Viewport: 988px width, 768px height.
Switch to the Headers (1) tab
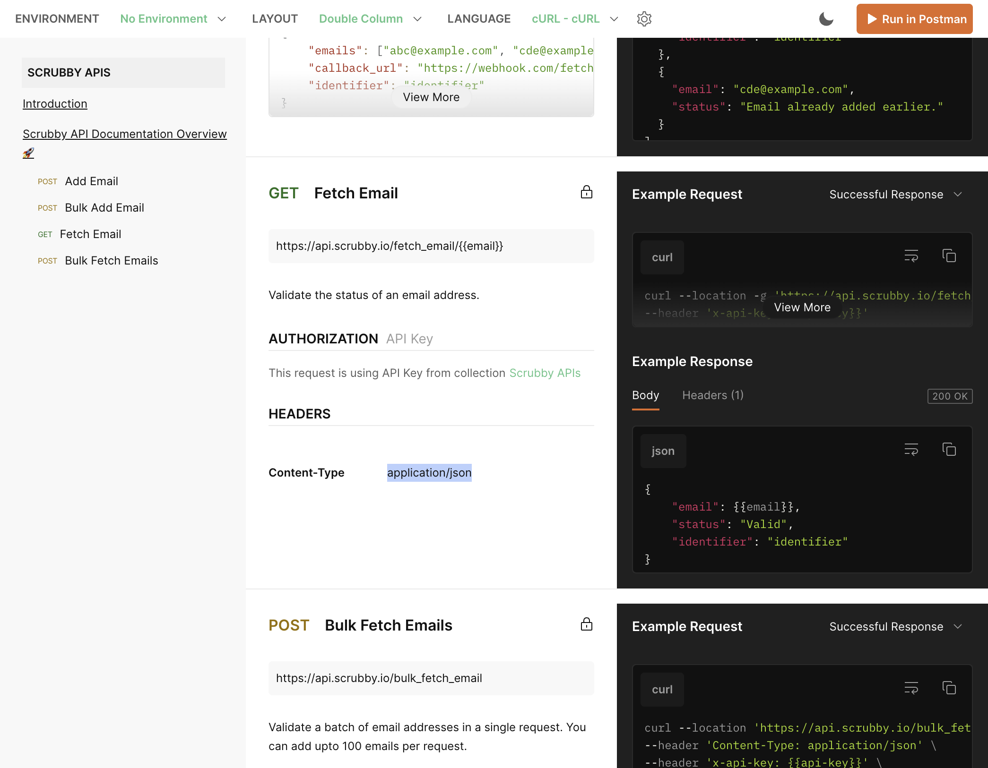click(x=713, y=396)
